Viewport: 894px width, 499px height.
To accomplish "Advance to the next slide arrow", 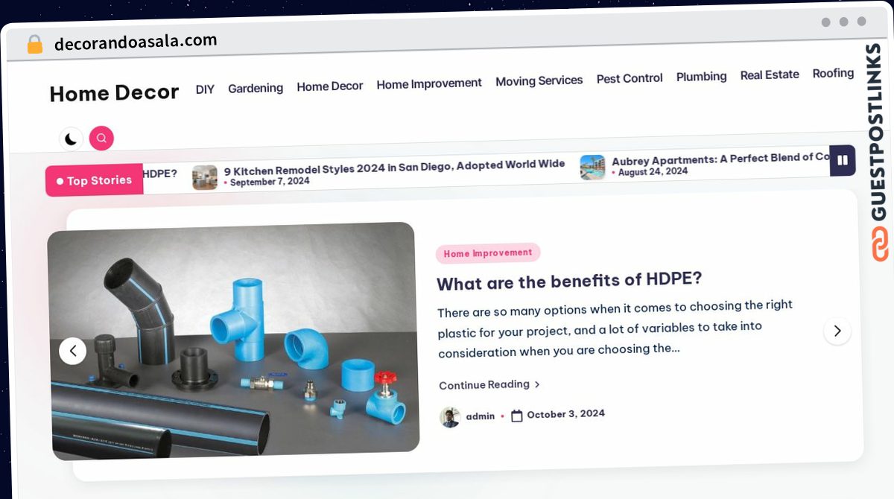I will point(837,331).
